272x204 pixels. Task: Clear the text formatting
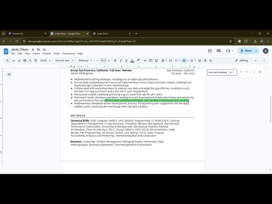211,60
